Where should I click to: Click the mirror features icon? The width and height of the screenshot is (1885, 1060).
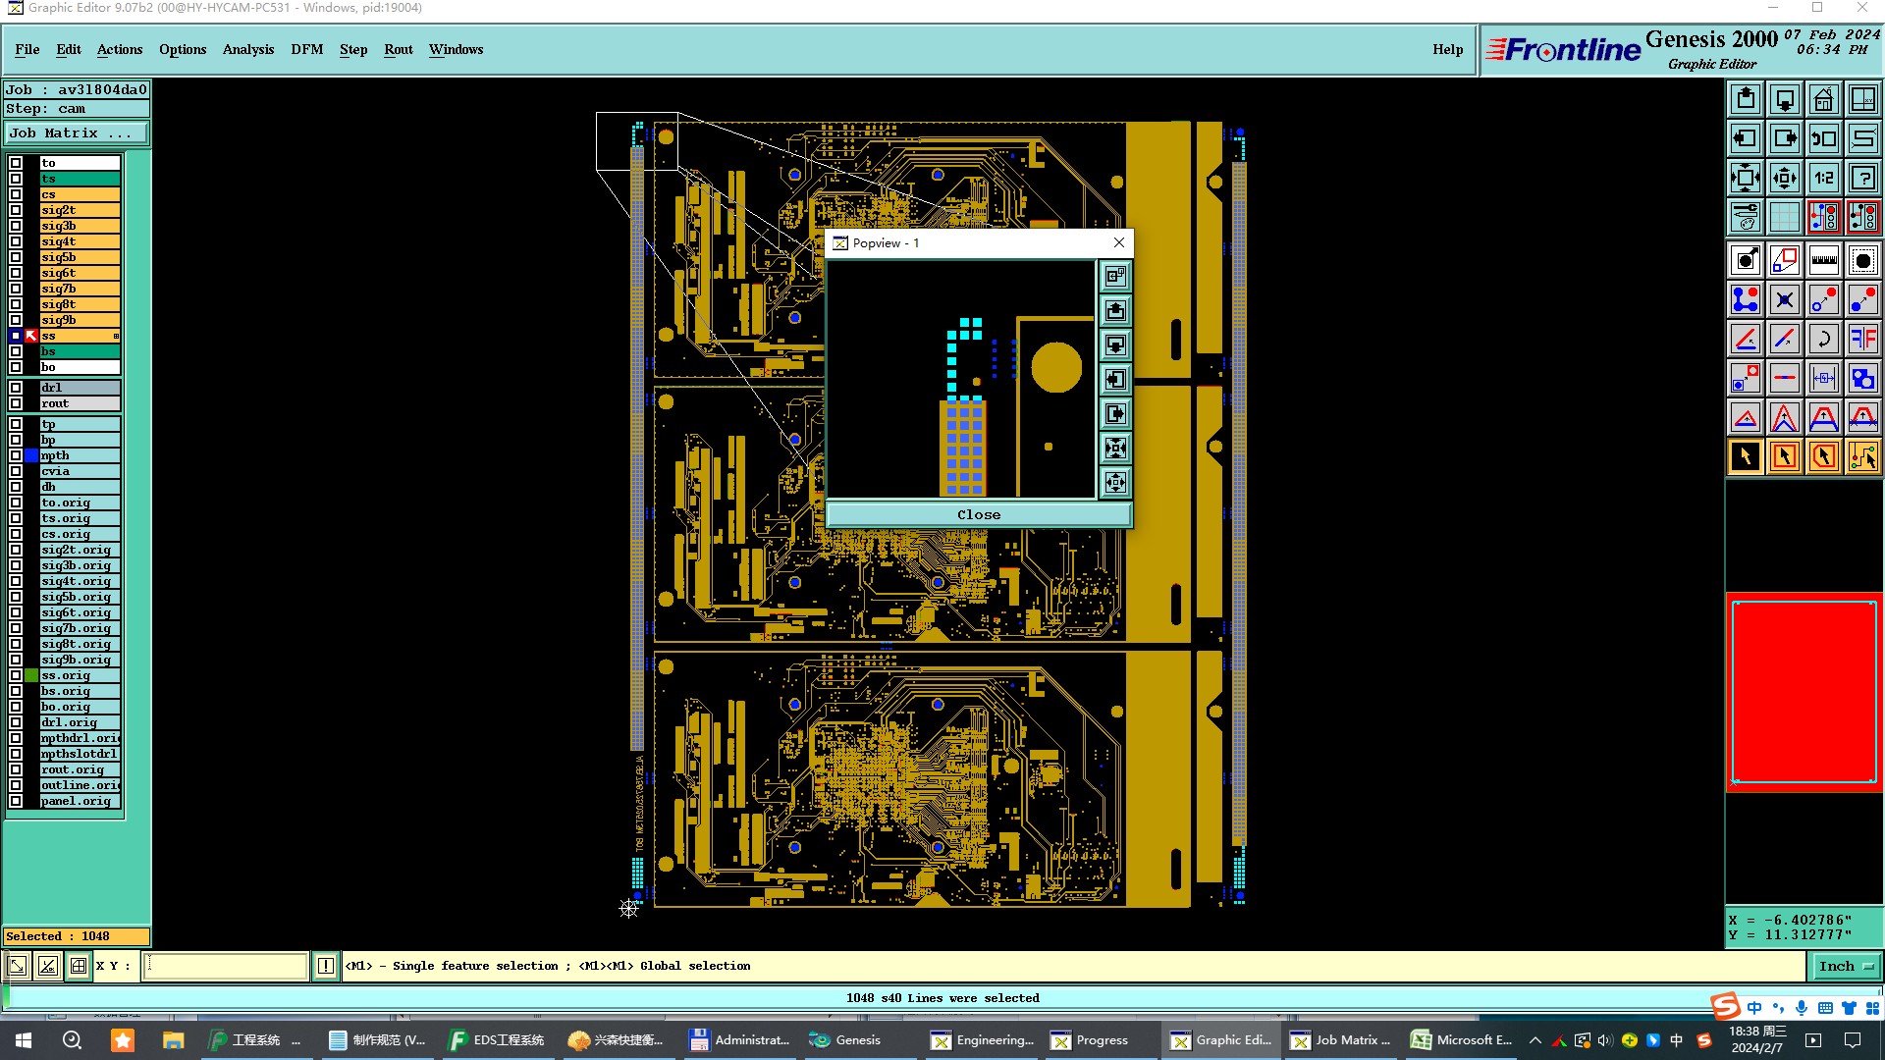coord(1862,339)
